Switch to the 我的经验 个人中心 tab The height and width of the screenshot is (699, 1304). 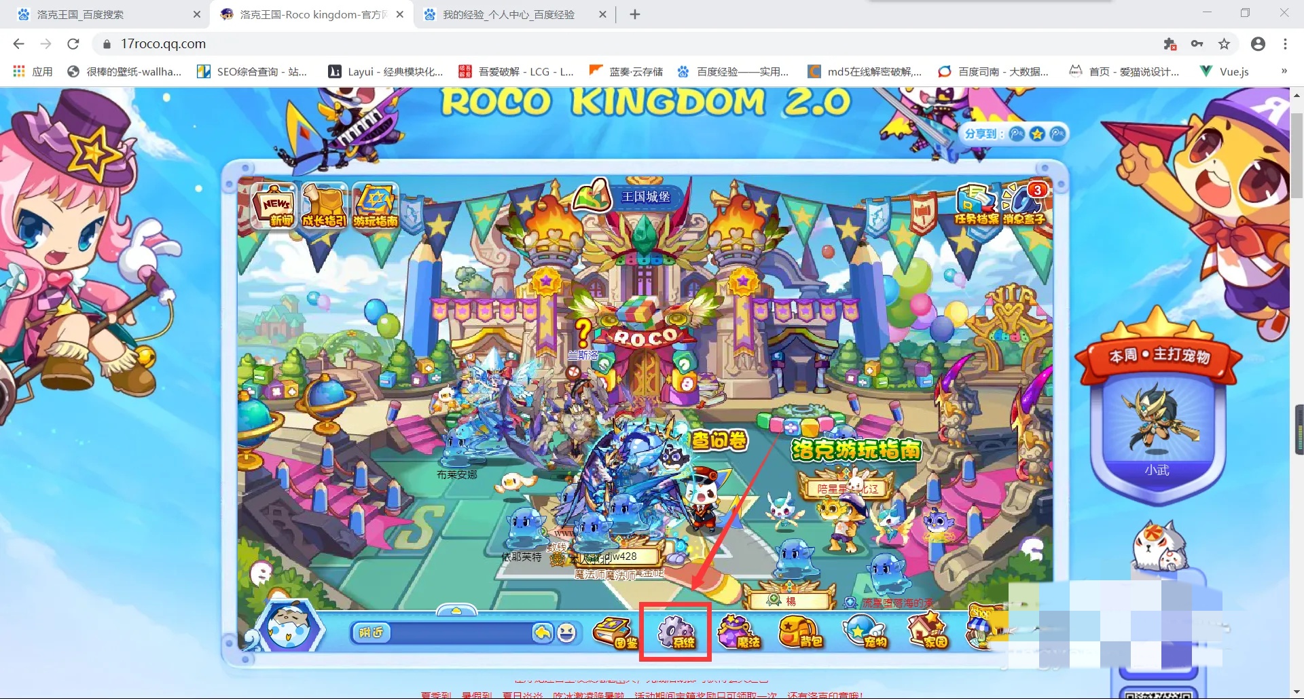coord(508,14)
